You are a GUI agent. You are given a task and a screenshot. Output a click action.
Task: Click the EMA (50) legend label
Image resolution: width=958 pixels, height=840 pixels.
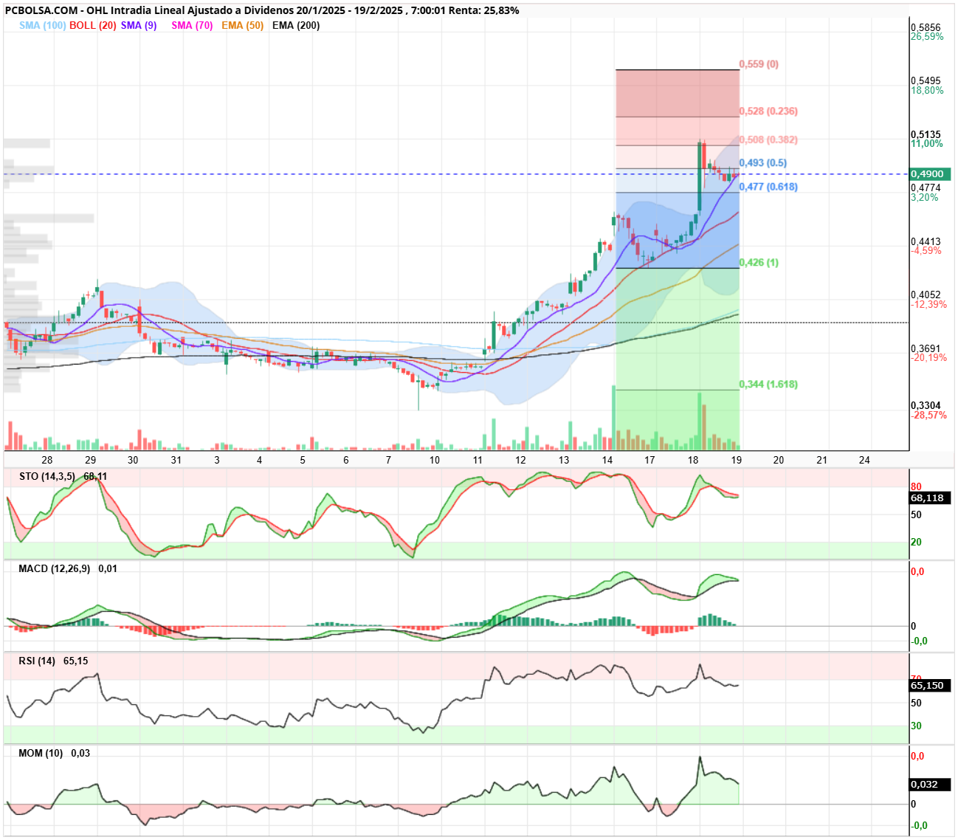[x=242, y=25]
